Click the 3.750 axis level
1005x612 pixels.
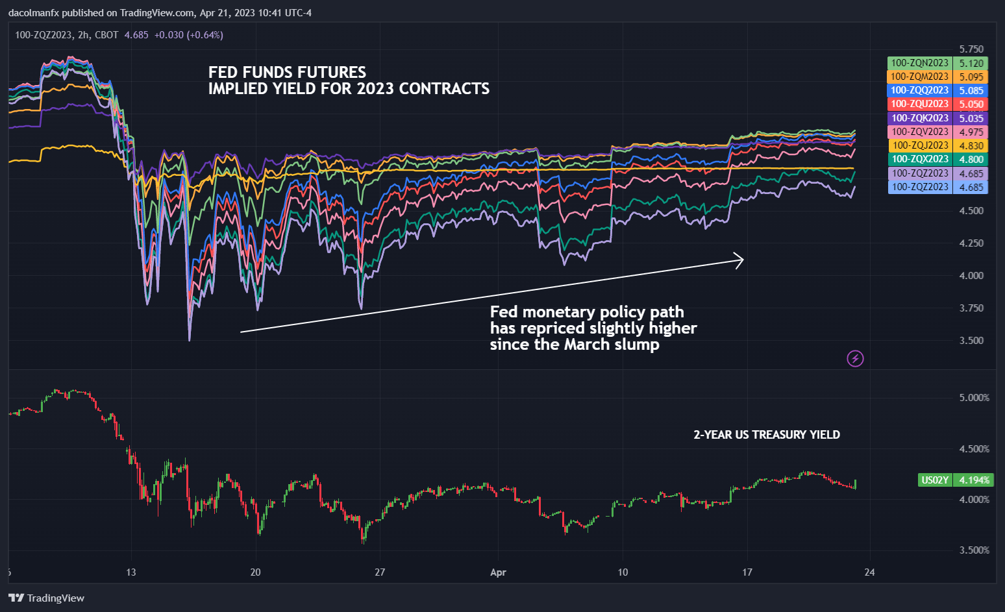click(x=971, y=308)
